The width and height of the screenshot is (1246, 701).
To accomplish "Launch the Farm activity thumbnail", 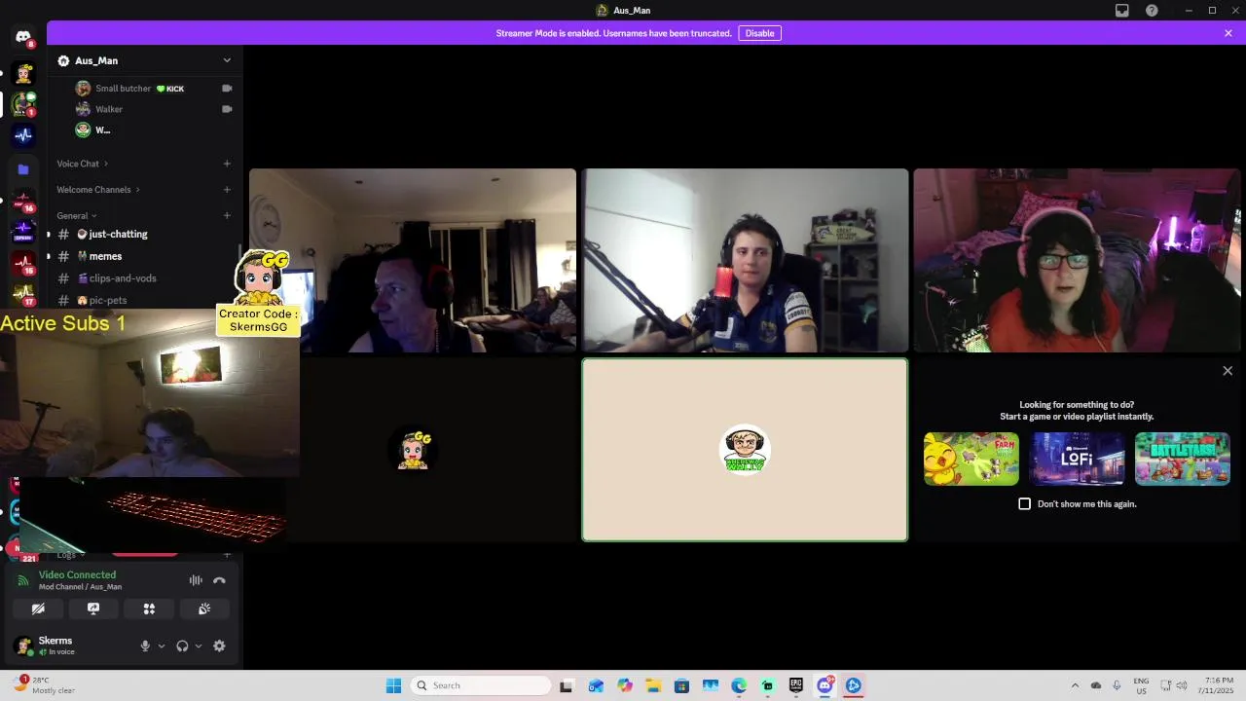I will pos(971,459).
